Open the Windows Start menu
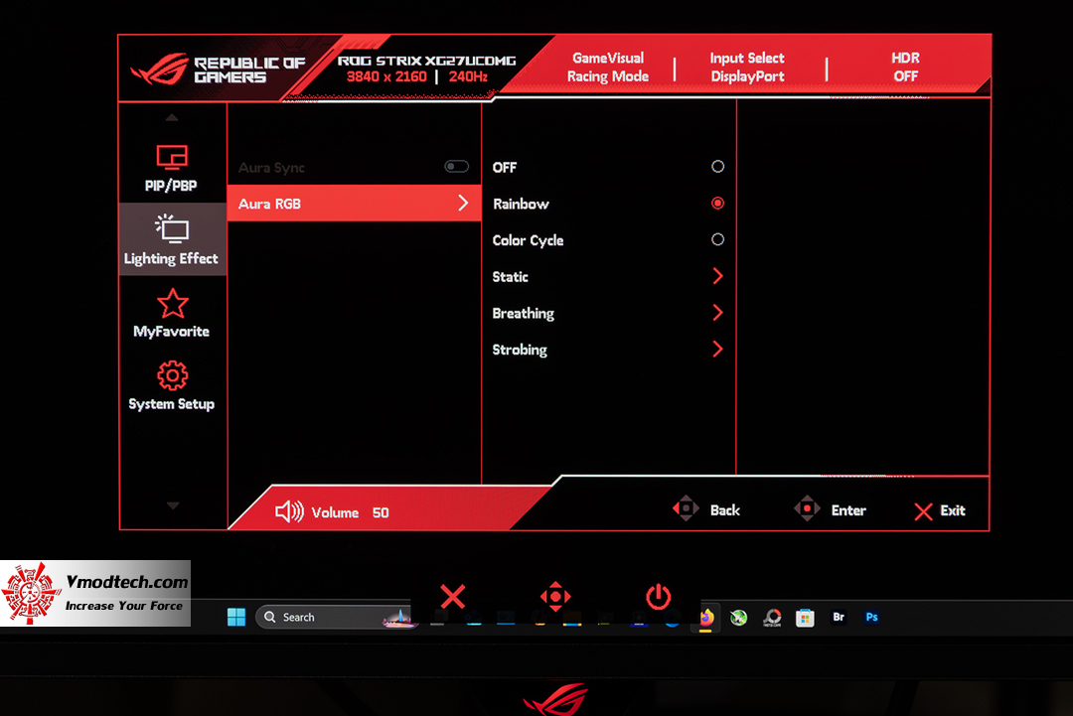Screen dimensions: 1073x716 tap(236, 617)
